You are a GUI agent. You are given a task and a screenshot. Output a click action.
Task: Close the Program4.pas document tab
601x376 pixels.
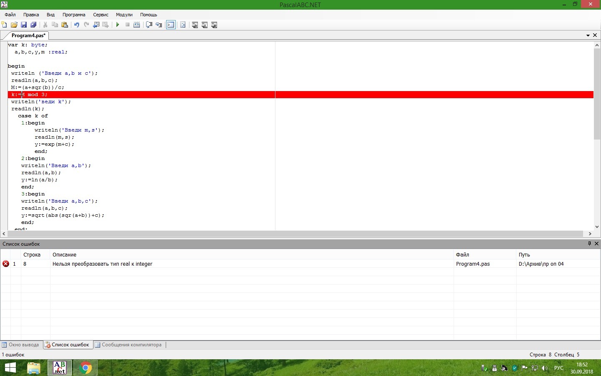point(595,36)
